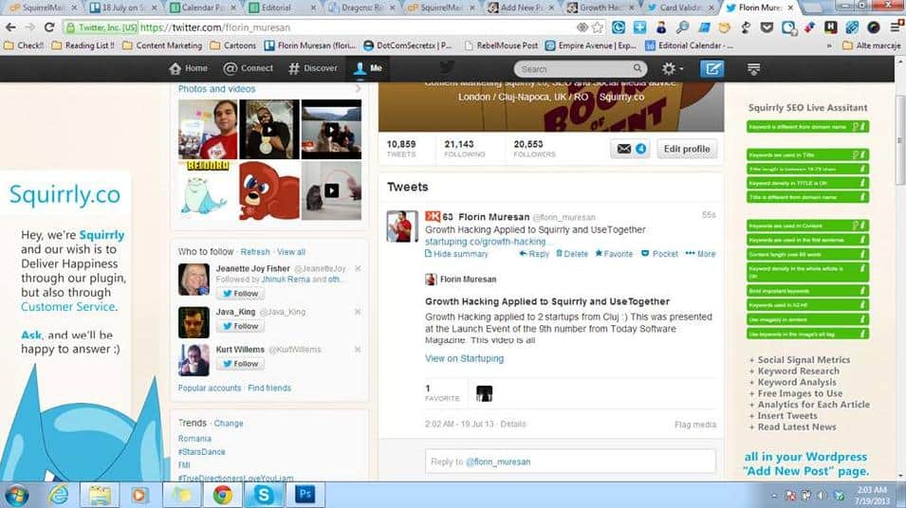Open the Connect navigation item
The image size is (906, 508).
[248, 68]
